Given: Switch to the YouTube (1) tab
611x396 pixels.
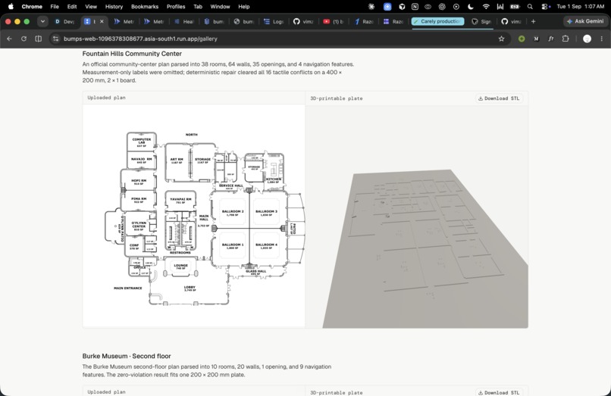Looking at the screenshot, I should click(x=333, y=21).
